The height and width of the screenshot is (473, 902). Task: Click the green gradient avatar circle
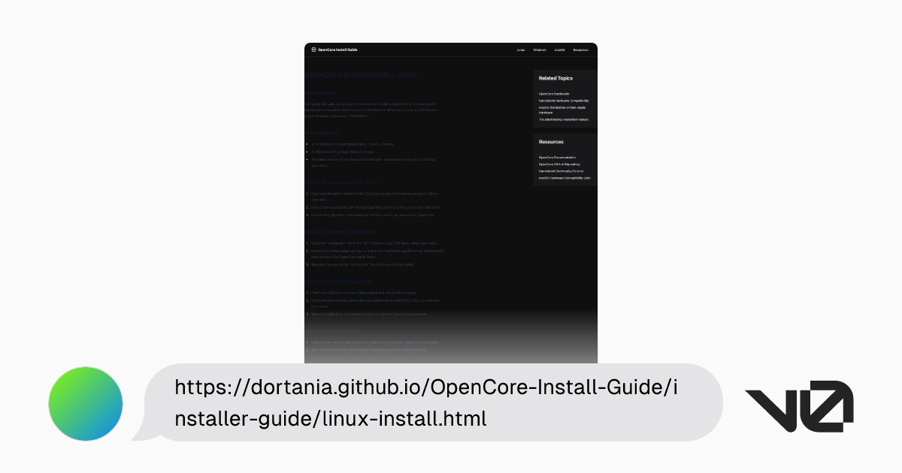click(86, 403)
